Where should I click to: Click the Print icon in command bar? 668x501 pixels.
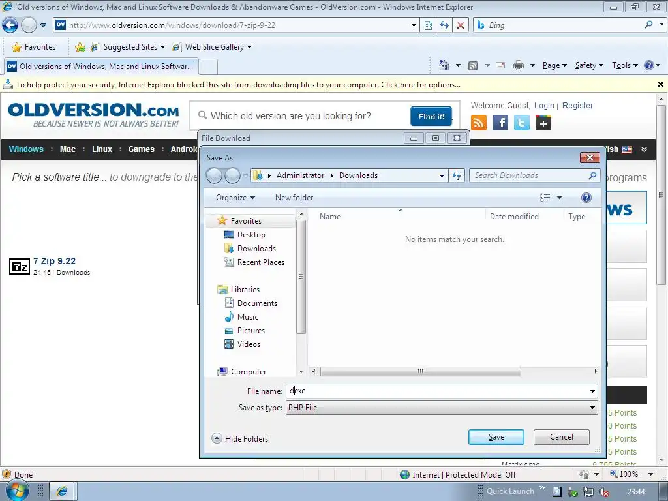coord(519,65)
